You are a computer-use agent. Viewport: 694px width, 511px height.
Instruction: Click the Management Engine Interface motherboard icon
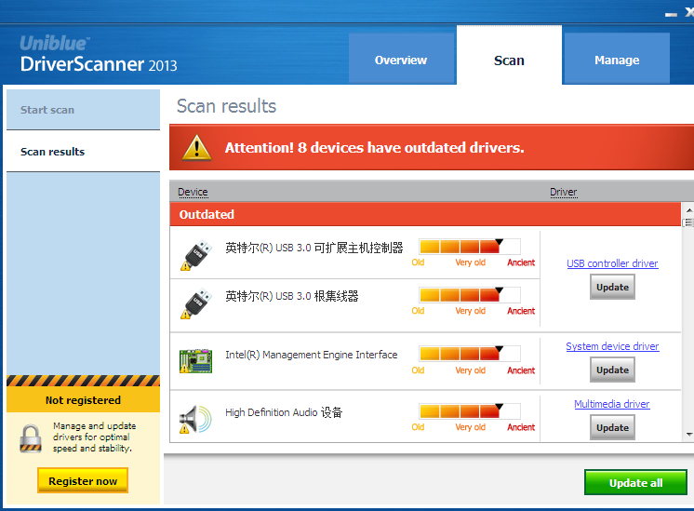195,361
